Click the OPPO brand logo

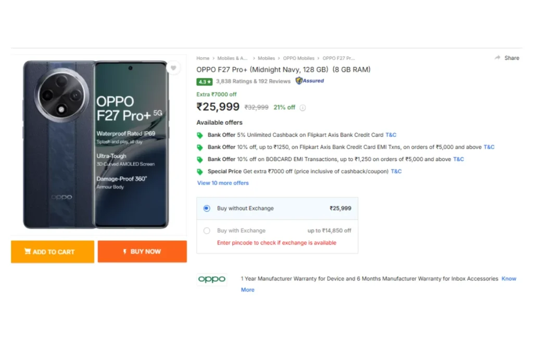point(212,279)
